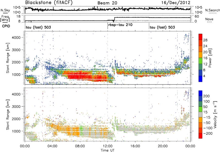Select the Beam 20 heading
Image resolution: width=220 pixels, height=152 pixels.
pyautogui.click(x=107, y=3)
